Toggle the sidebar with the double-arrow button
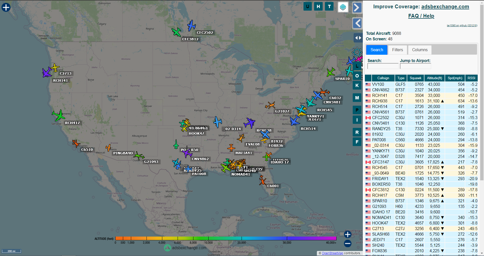This screenshot has height=256, width=484. tap(358, 38)
